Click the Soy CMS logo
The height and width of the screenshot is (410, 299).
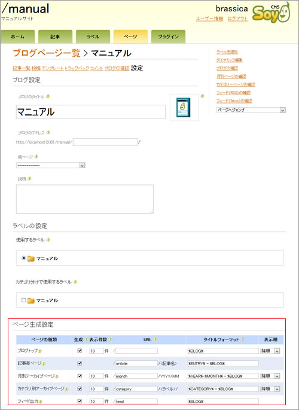pyautogui.click(x=271, y=13)
